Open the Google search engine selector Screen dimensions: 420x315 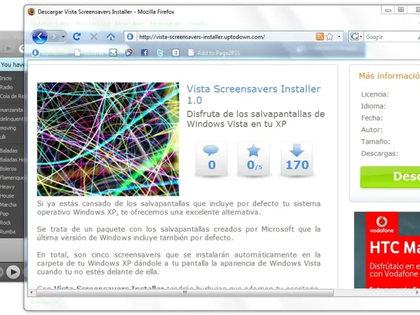(x=356, y=37)
